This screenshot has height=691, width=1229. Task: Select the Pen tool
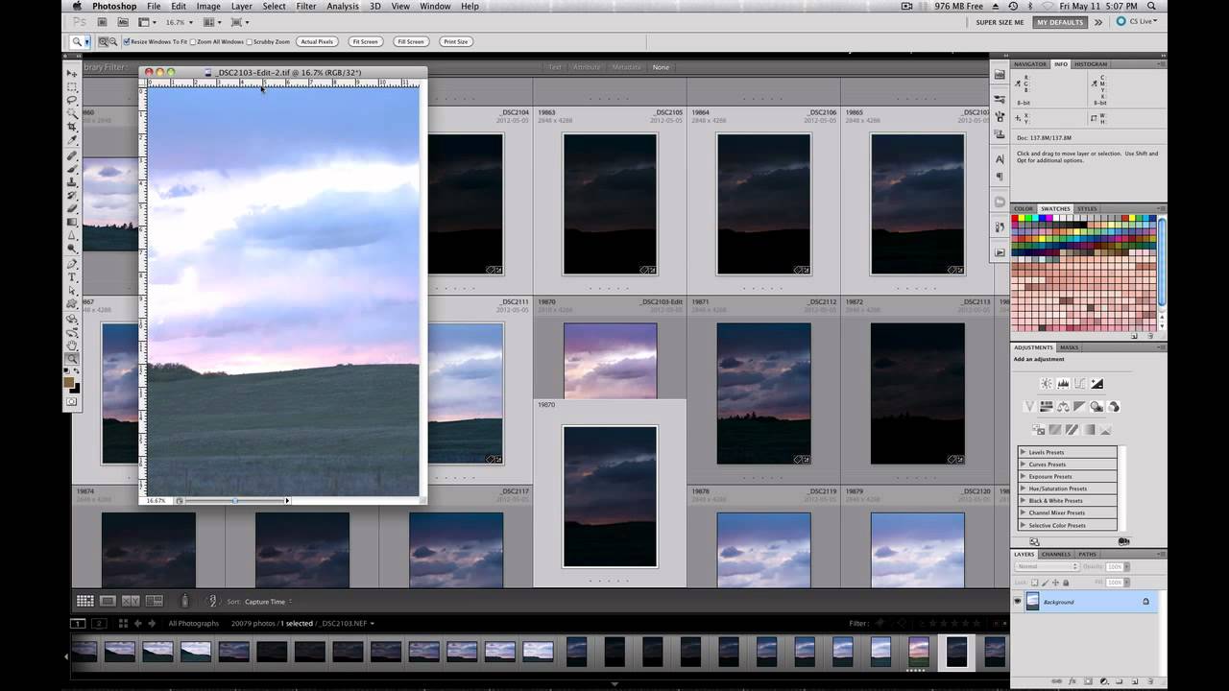point(72,263)
